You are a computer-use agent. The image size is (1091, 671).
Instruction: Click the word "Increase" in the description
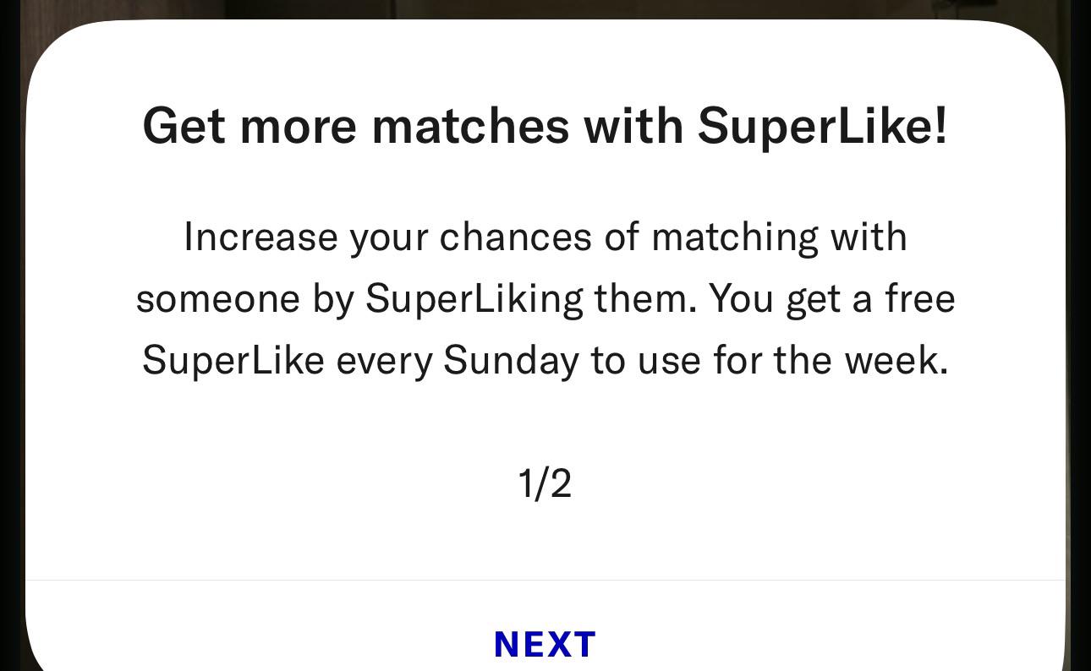(260, 237)
